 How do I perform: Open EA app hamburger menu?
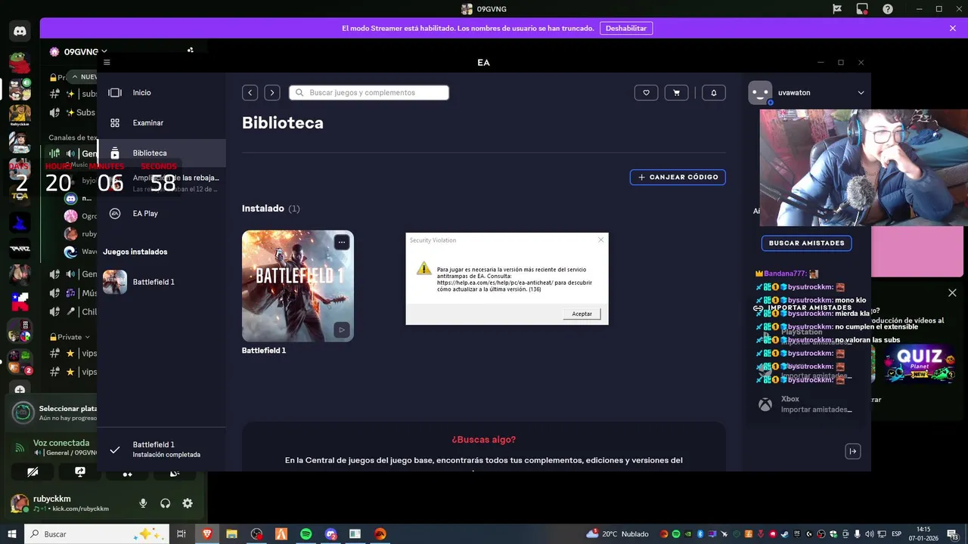pyautogui.click(x=107, y=62)
